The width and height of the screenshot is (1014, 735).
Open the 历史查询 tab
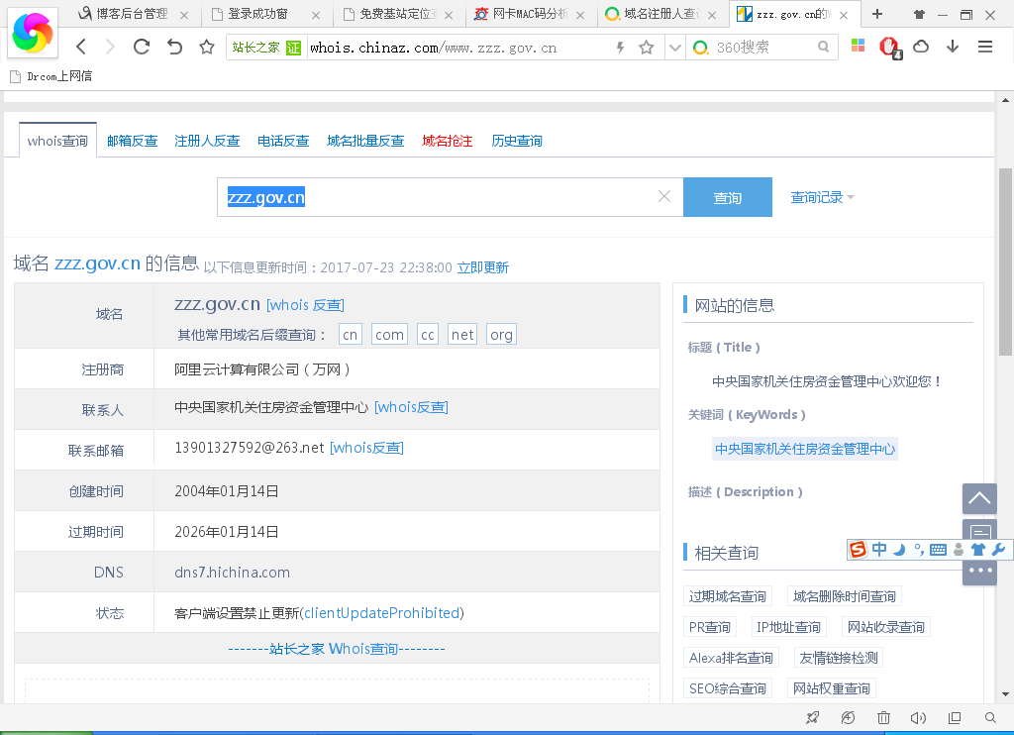pos(517,141)
